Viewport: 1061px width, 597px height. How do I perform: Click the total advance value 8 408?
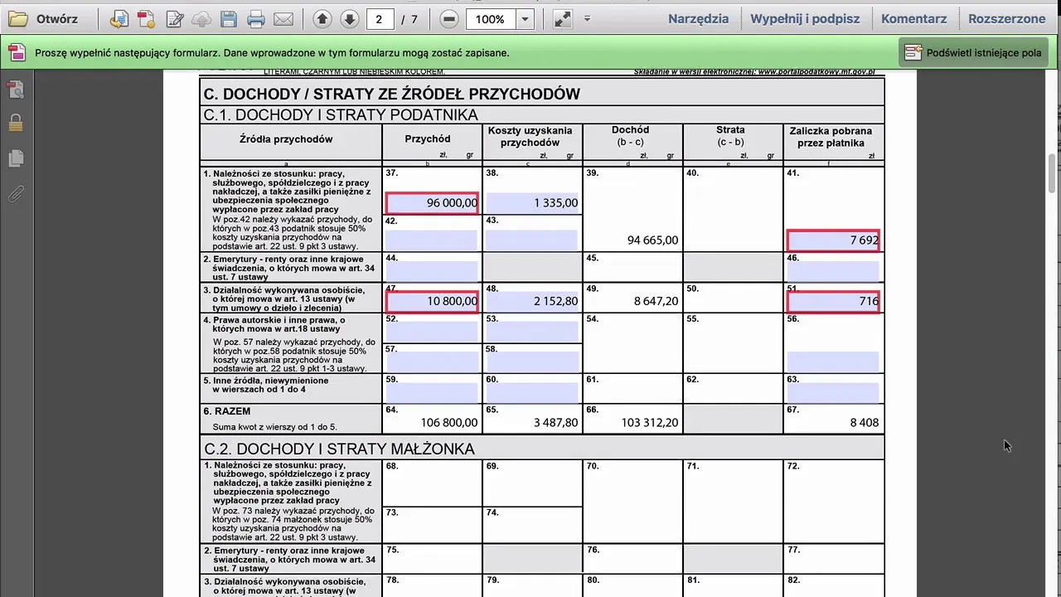tap(865, 423)
